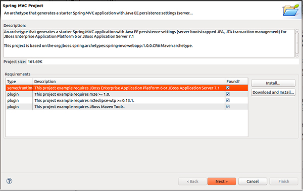
Task: Click the 'Spring MVC Project' title text
Action: [x=23, y=6]
